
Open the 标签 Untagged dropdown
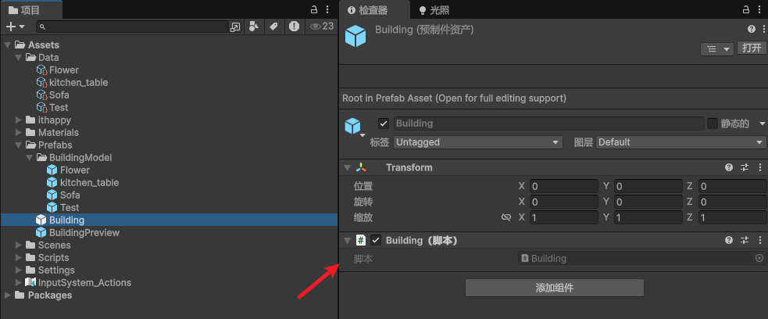pos(477,142)
